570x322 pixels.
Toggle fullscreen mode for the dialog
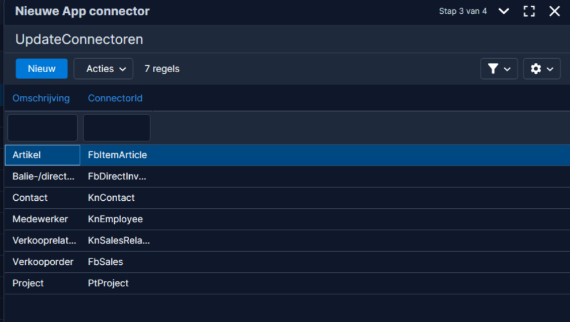click(x=529, y=12)
